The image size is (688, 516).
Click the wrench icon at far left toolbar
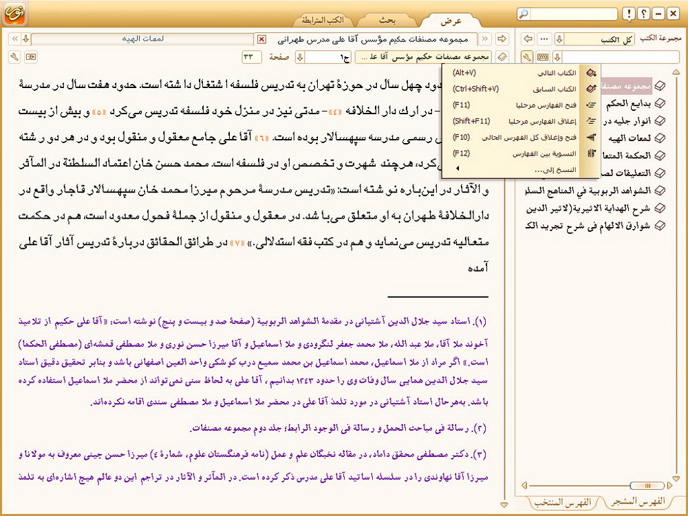pos(15,57)
